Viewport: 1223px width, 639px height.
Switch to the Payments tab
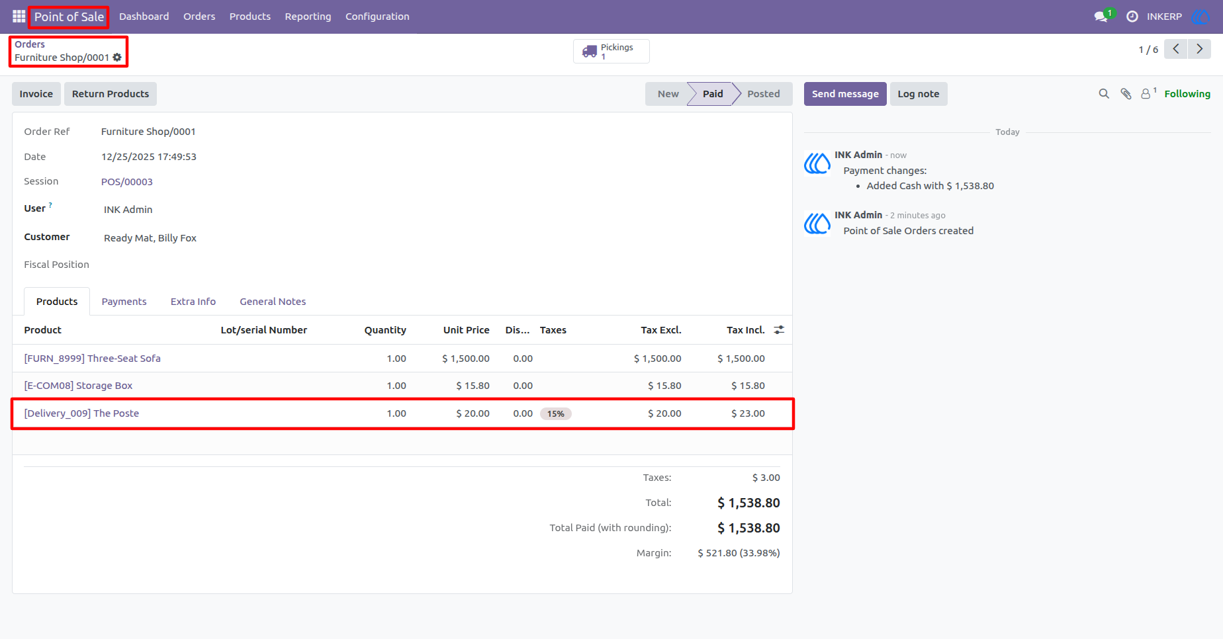pyautogui.click(x=124, y=302)
